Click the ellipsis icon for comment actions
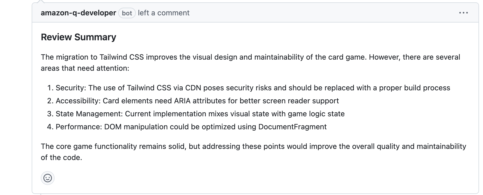Screen dimensions: 483x195 pos(463,12)
